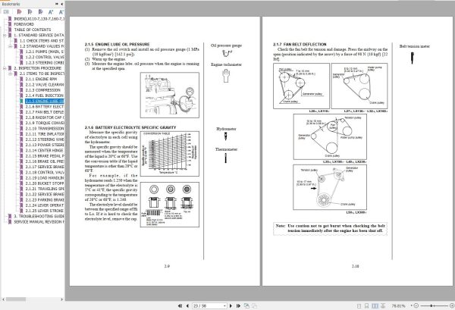The height and width of the screenshot is (310, 455).
Task: Collapse the 2. INSPECTION PROCEDURE node
Action: point(5,68)
